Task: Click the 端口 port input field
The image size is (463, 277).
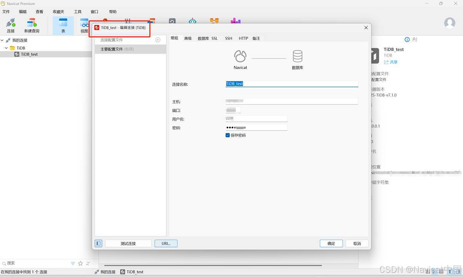Action: point(233,110)
